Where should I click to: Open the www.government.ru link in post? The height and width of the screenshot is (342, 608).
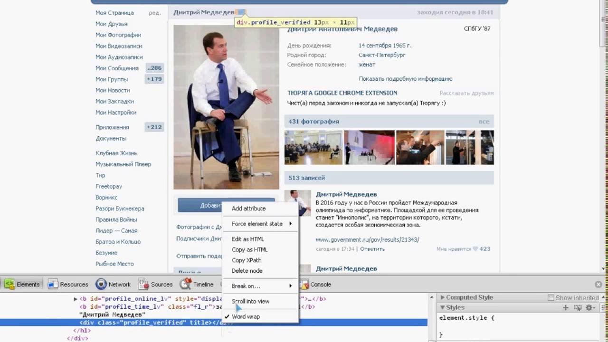pyautogui.click(x=367, y=239)
